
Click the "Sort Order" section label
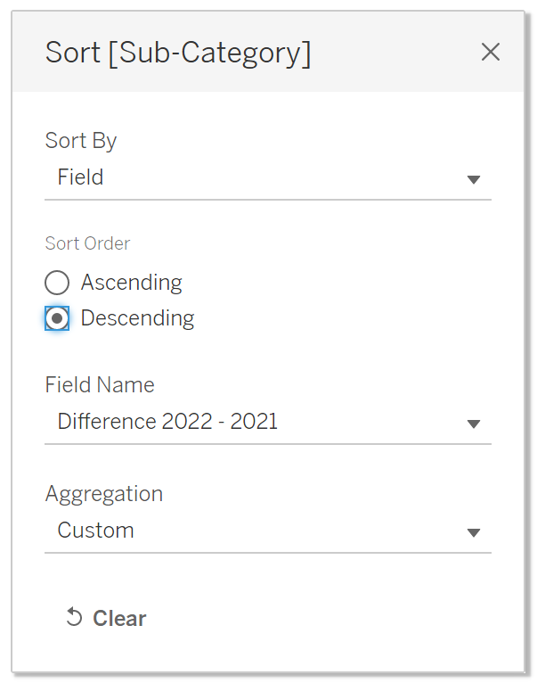pos(87,243)
